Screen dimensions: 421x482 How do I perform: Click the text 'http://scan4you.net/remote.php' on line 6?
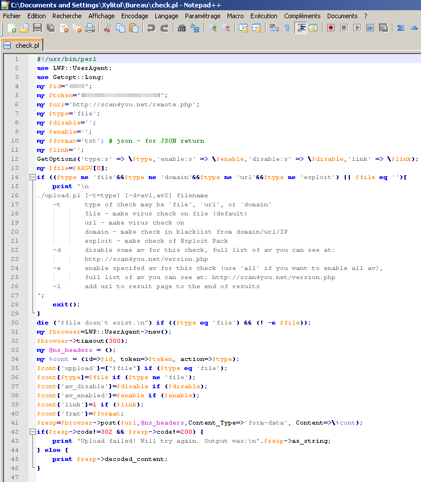[x=132, y=105]
